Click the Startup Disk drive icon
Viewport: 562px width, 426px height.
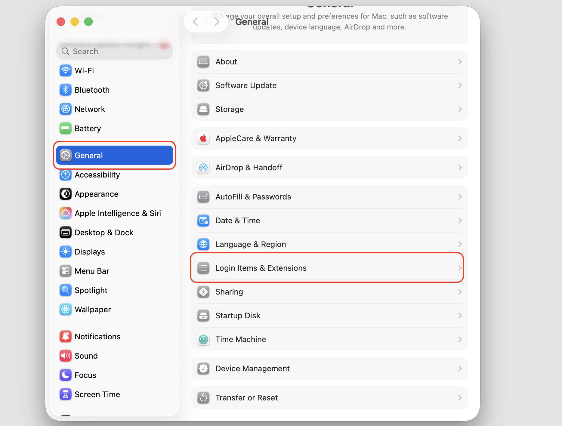tap(203, 316)
